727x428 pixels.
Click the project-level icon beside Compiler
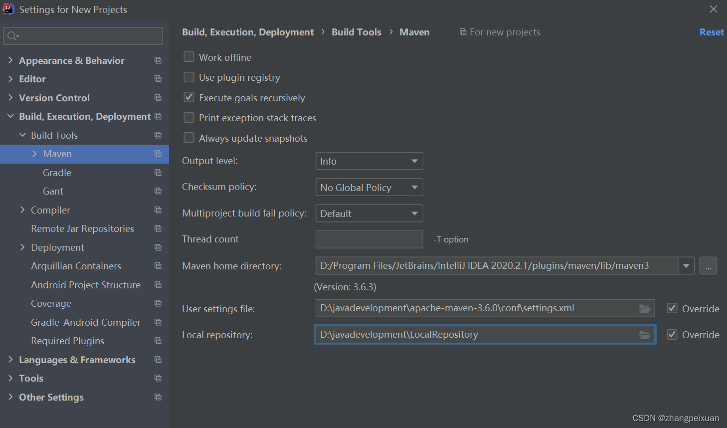158,210
